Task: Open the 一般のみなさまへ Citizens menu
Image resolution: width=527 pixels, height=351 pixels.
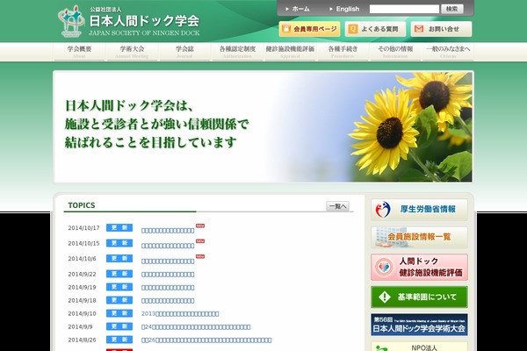Action: [448, 52]
